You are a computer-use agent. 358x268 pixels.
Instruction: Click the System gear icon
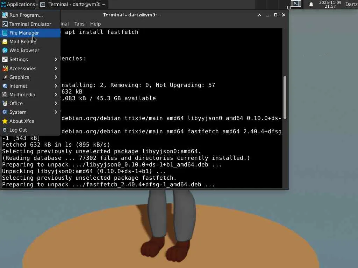[x=5, y=112]
